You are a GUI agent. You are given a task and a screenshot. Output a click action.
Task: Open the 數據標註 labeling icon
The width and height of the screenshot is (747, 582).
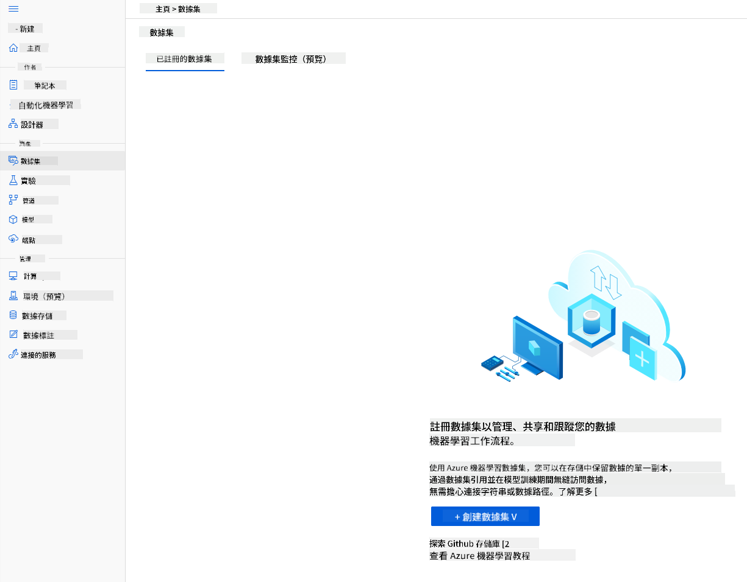13,335
